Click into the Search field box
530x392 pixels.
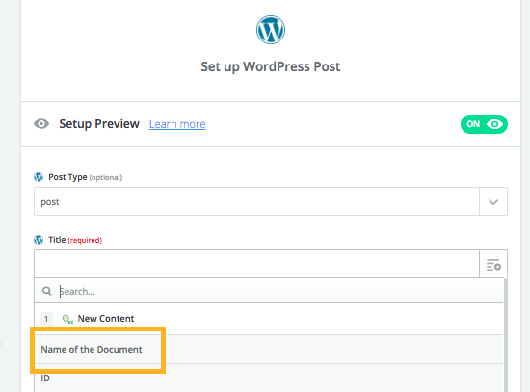click(269, 291)
